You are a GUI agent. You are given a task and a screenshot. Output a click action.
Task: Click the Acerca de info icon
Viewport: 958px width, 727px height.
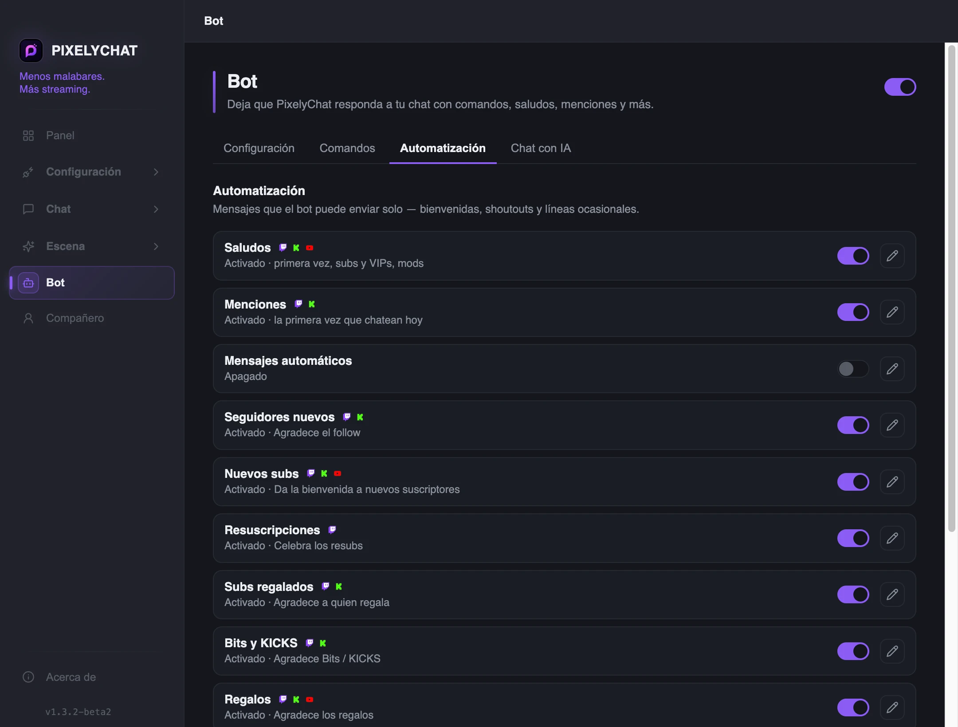point(28,677)
